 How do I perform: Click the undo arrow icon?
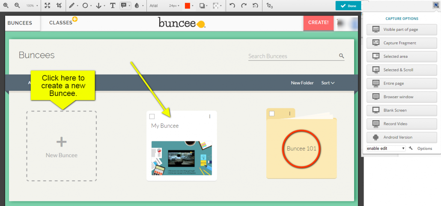[x=232, y=6]
